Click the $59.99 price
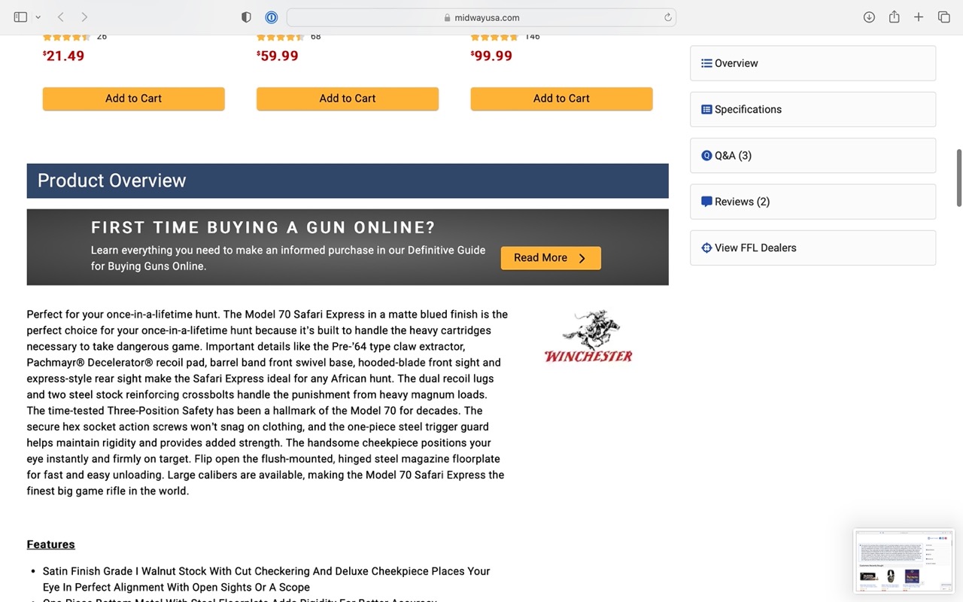963x602 pixels. tap(278, 56)
